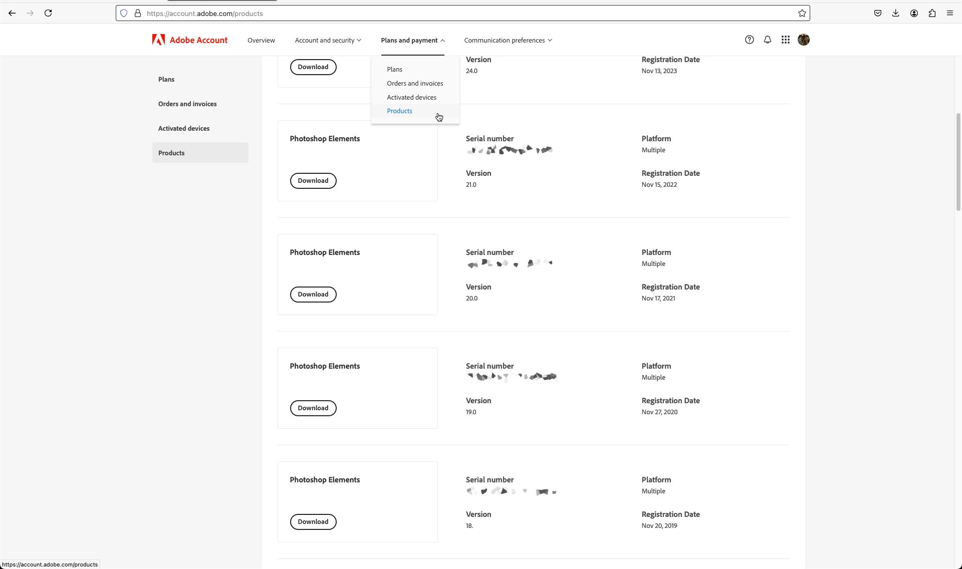Expand Account and security dropdown
The image size is (962, 569).
328,41
